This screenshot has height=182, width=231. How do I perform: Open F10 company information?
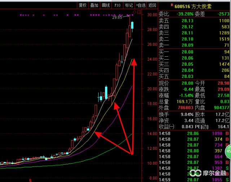(x=117, y=5)
